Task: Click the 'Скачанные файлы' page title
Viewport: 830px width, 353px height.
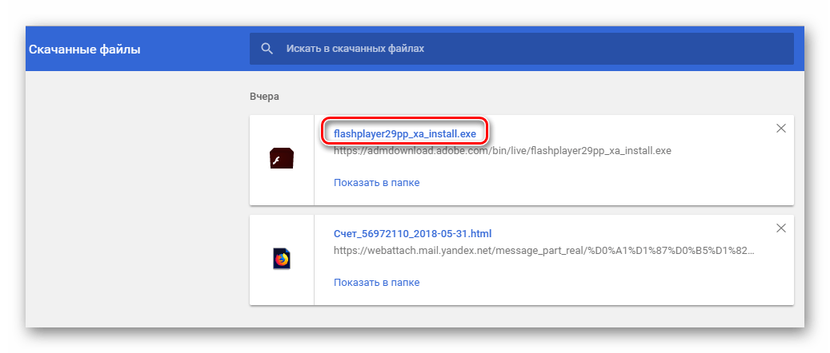Action: pos(84,50)
